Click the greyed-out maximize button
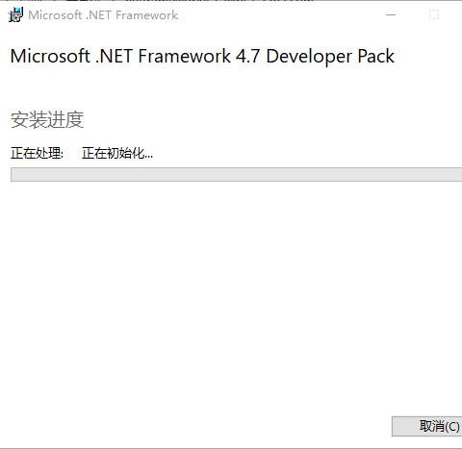 point(434,14)
